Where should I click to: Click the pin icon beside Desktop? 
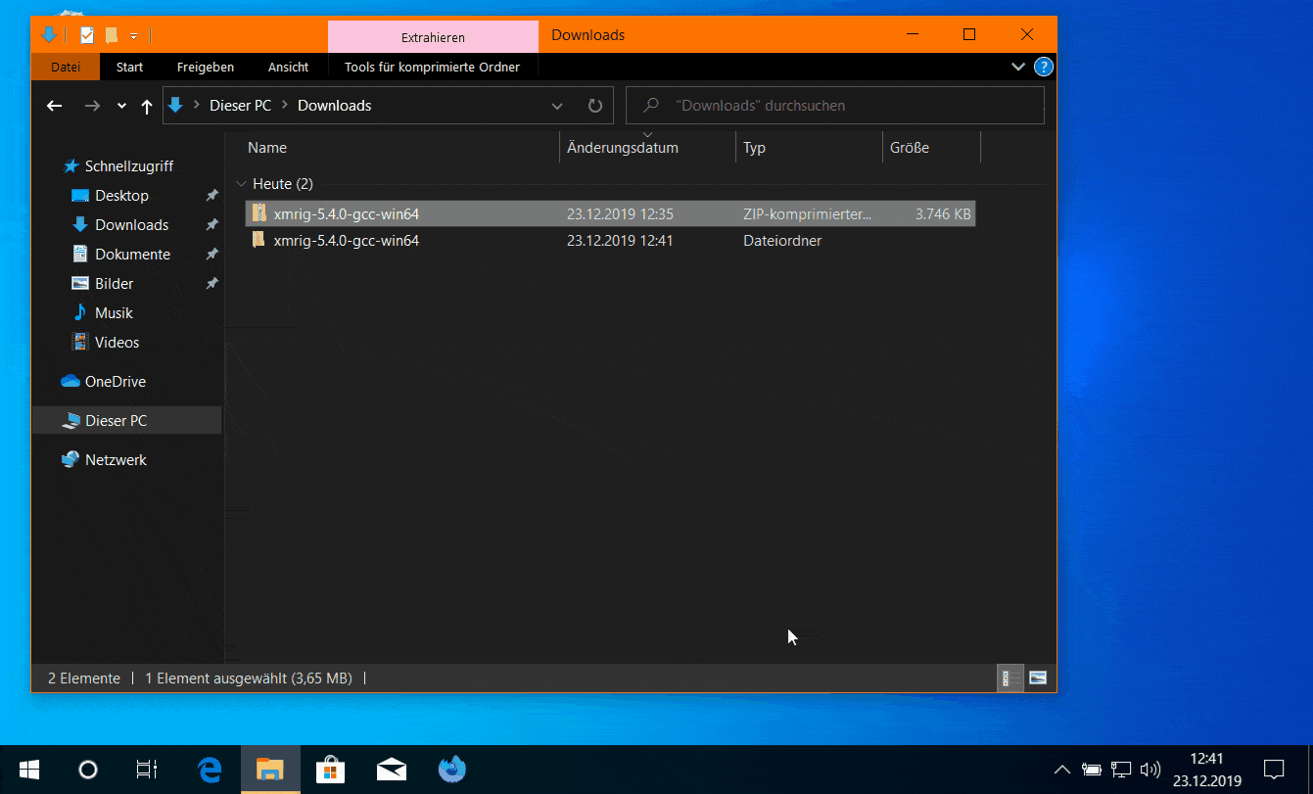(x=211, y=196)
